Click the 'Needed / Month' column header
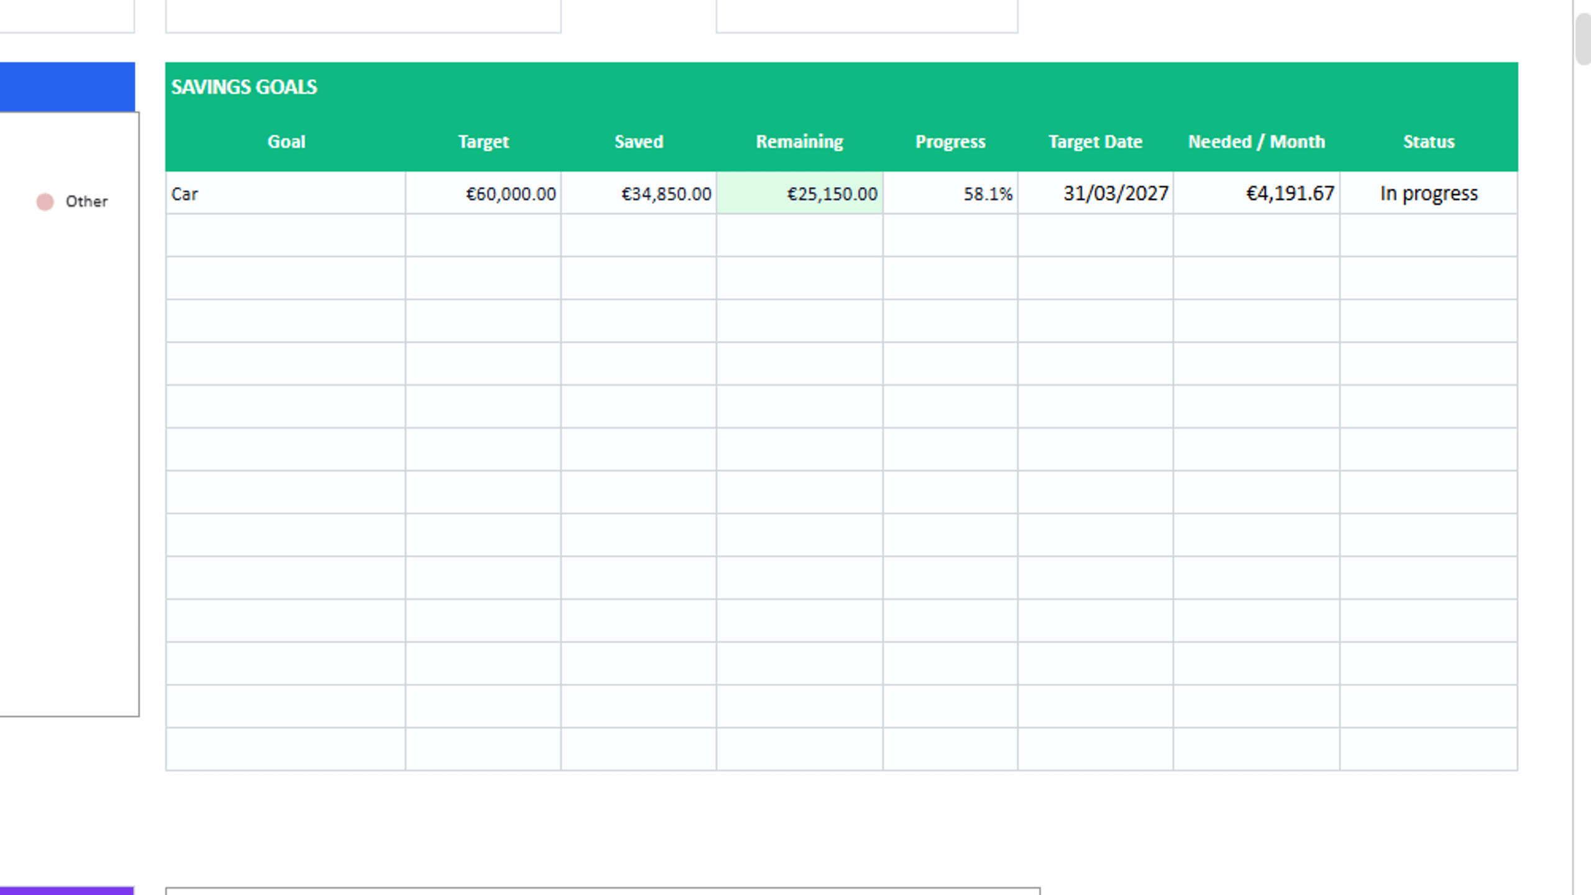This screenshot has width=1591, height=895. coord(1257,142)
